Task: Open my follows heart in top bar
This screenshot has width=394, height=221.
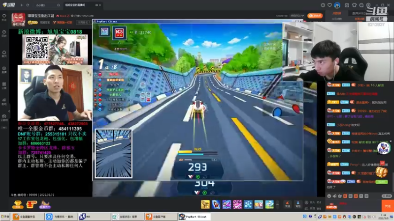Action: pos(329,5)
